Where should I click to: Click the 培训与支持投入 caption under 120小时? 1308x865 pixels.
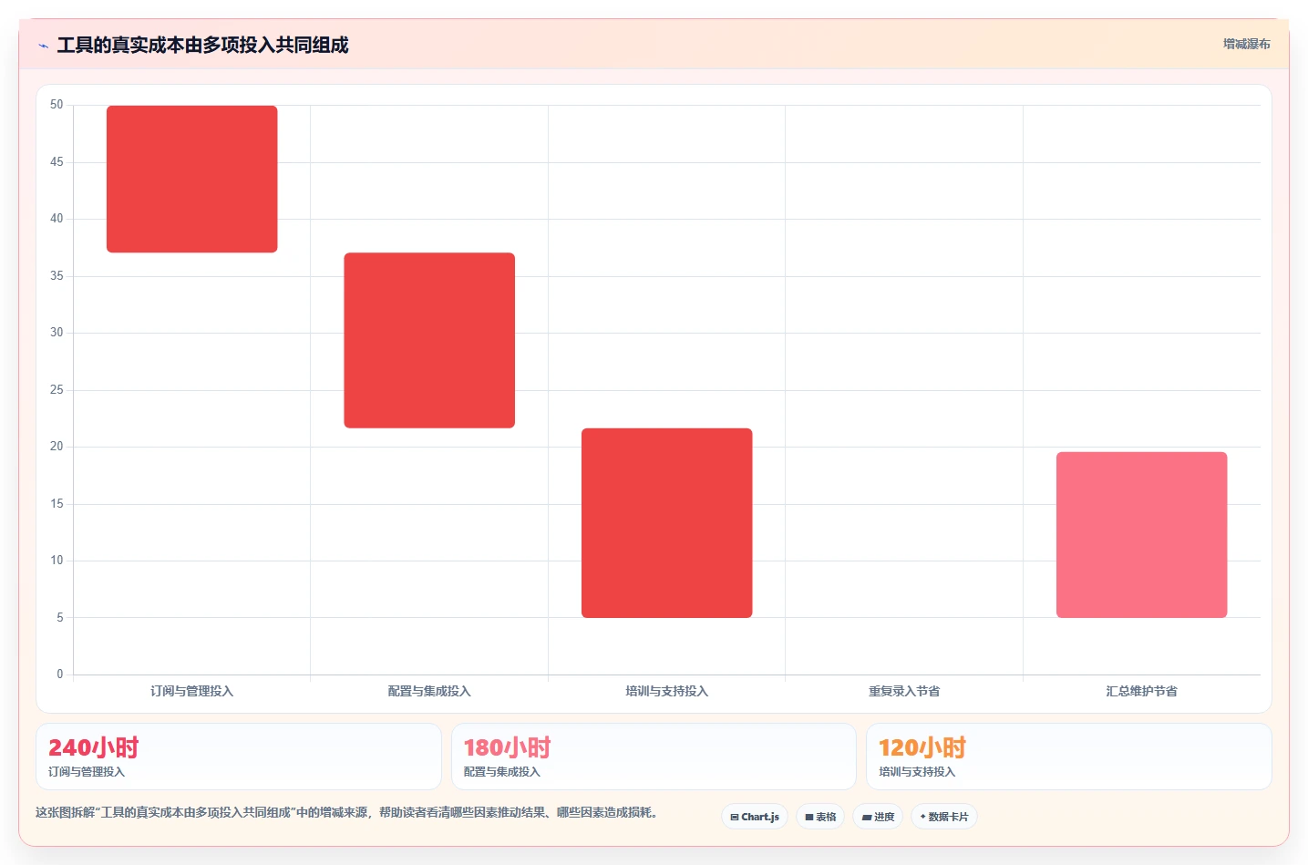(x=917, y=772)
